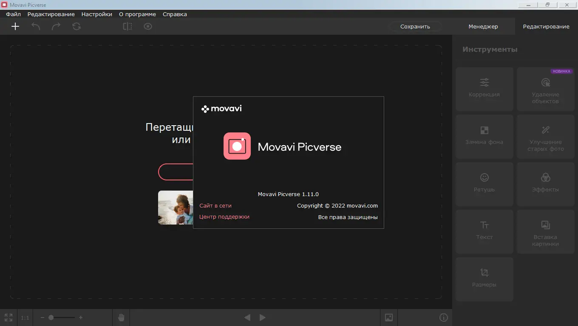This screenshot has height=326, width=578.
Task: Switch to the Менеджер tab
Action: (x=483, y=26)
